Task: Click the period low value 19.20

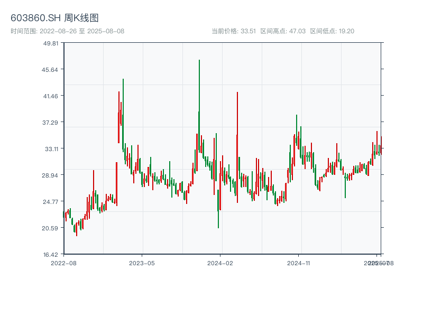Action: (x=346, y=31)
